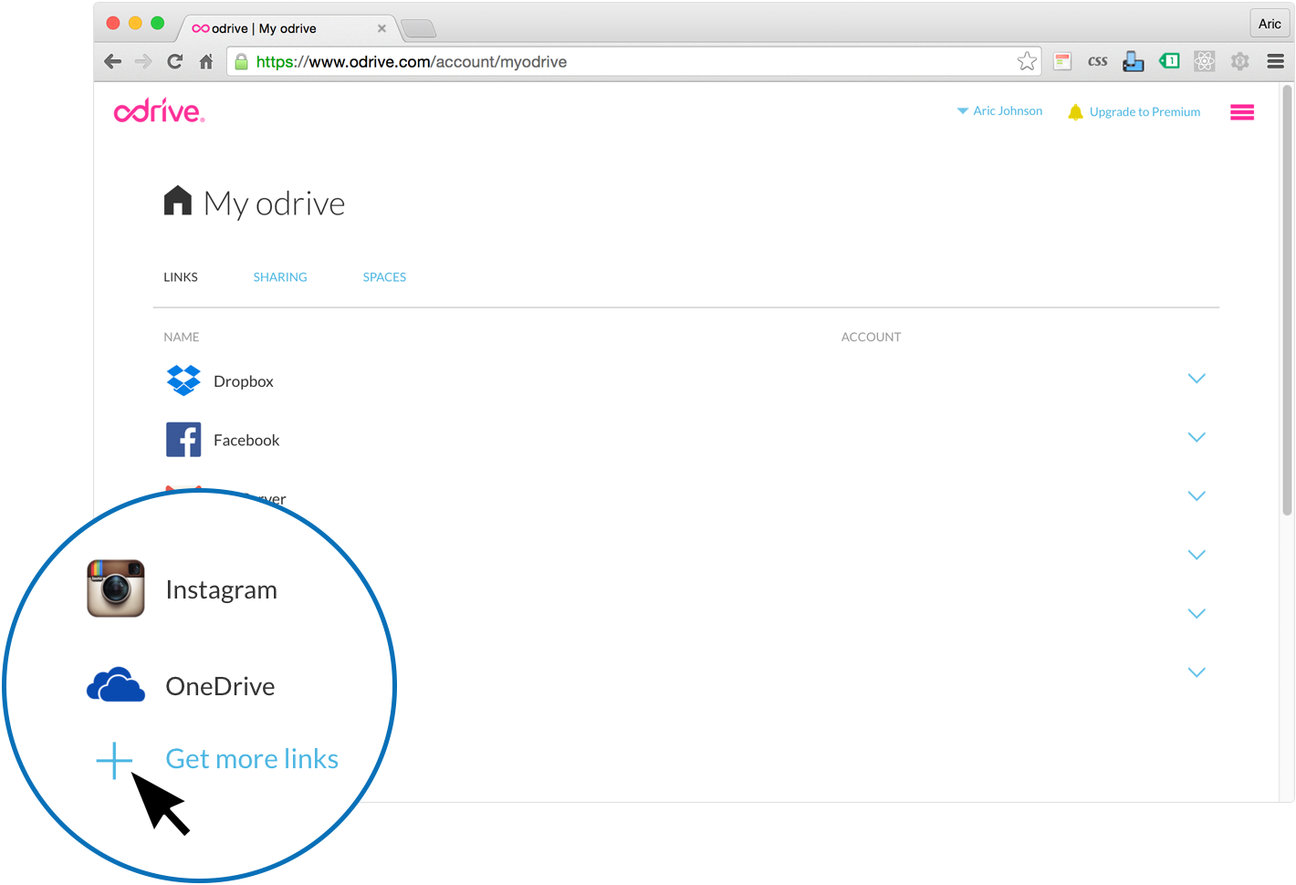Viewport: 1296px width, 885px height.
Task: Click the gear extension icon
Action: click(1239, 61)
